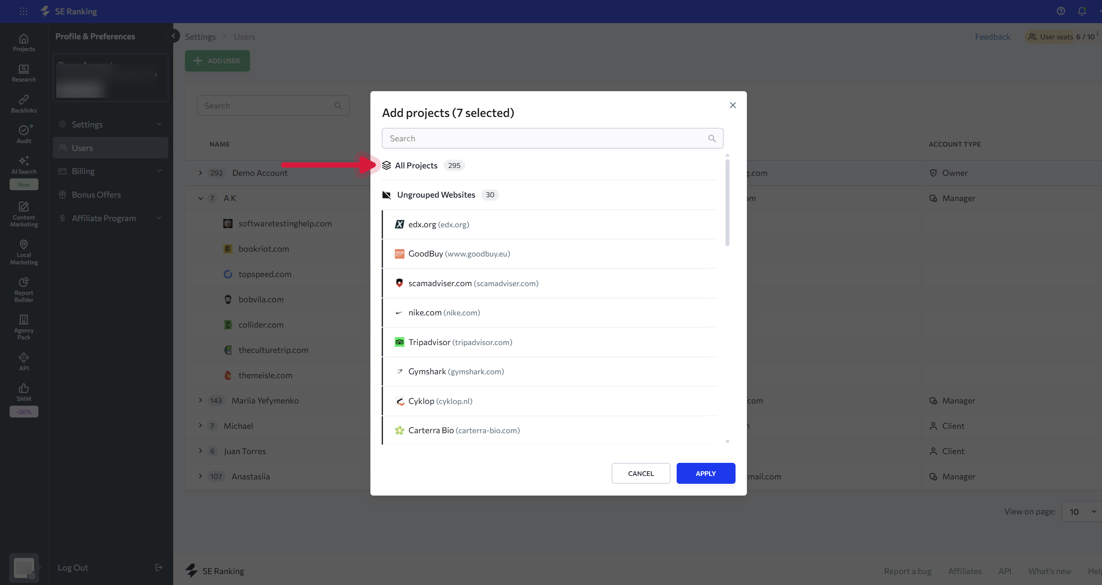The width and height of the screenshot is (1102, 585).
Task: Click Log Out
Action: [73, 568]
